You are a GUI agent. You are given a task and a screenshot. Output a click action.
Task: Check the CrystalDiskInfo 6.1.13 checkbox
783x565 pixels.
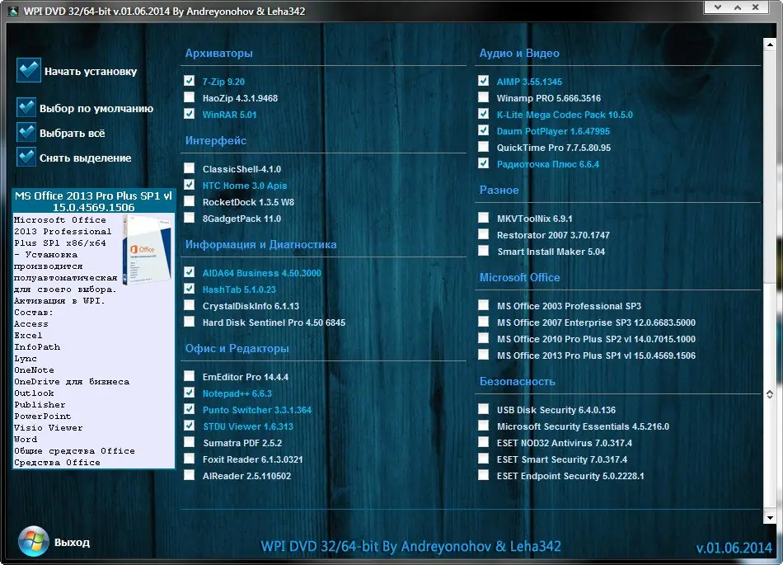(190, 304)
